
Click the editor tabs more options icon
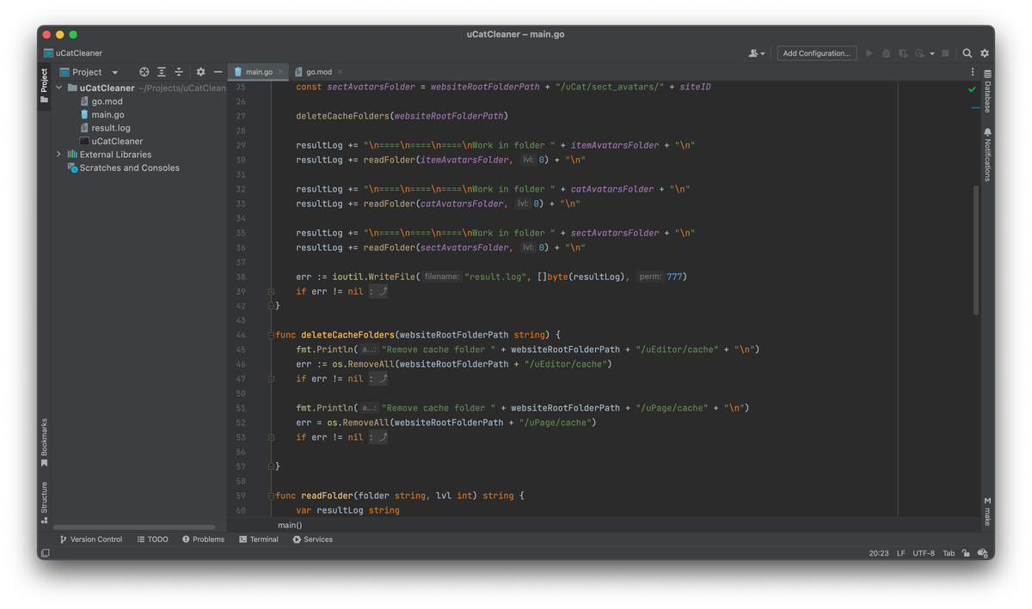pyautogui.click(x=973, y=72)
